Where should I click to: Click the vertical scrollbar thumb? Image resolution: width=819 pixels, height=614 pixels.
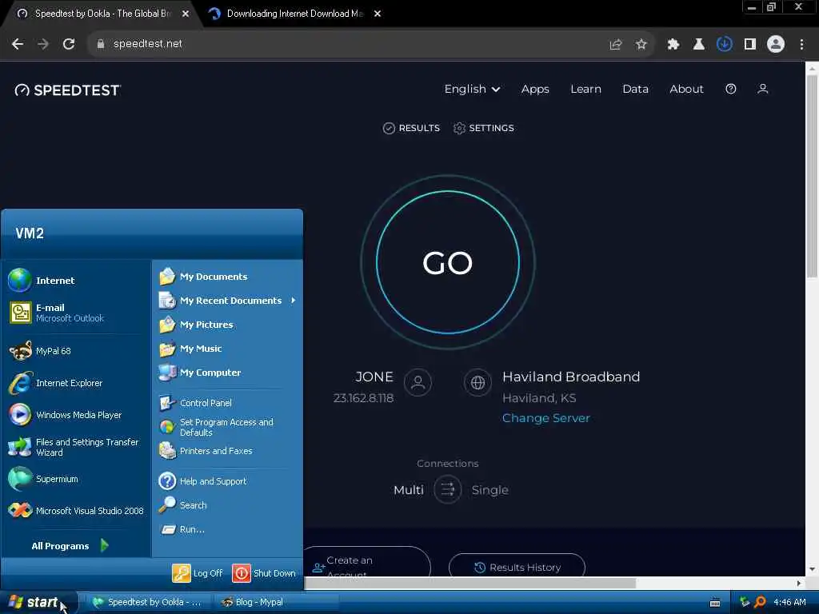812,177
